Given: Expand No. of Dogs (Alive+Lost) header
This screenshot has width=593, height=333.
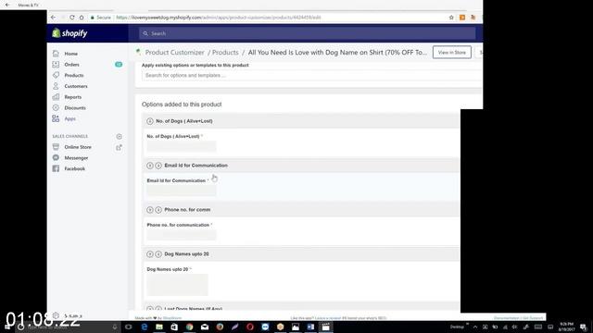Looking at the screenshot, I should coord(301,121).
